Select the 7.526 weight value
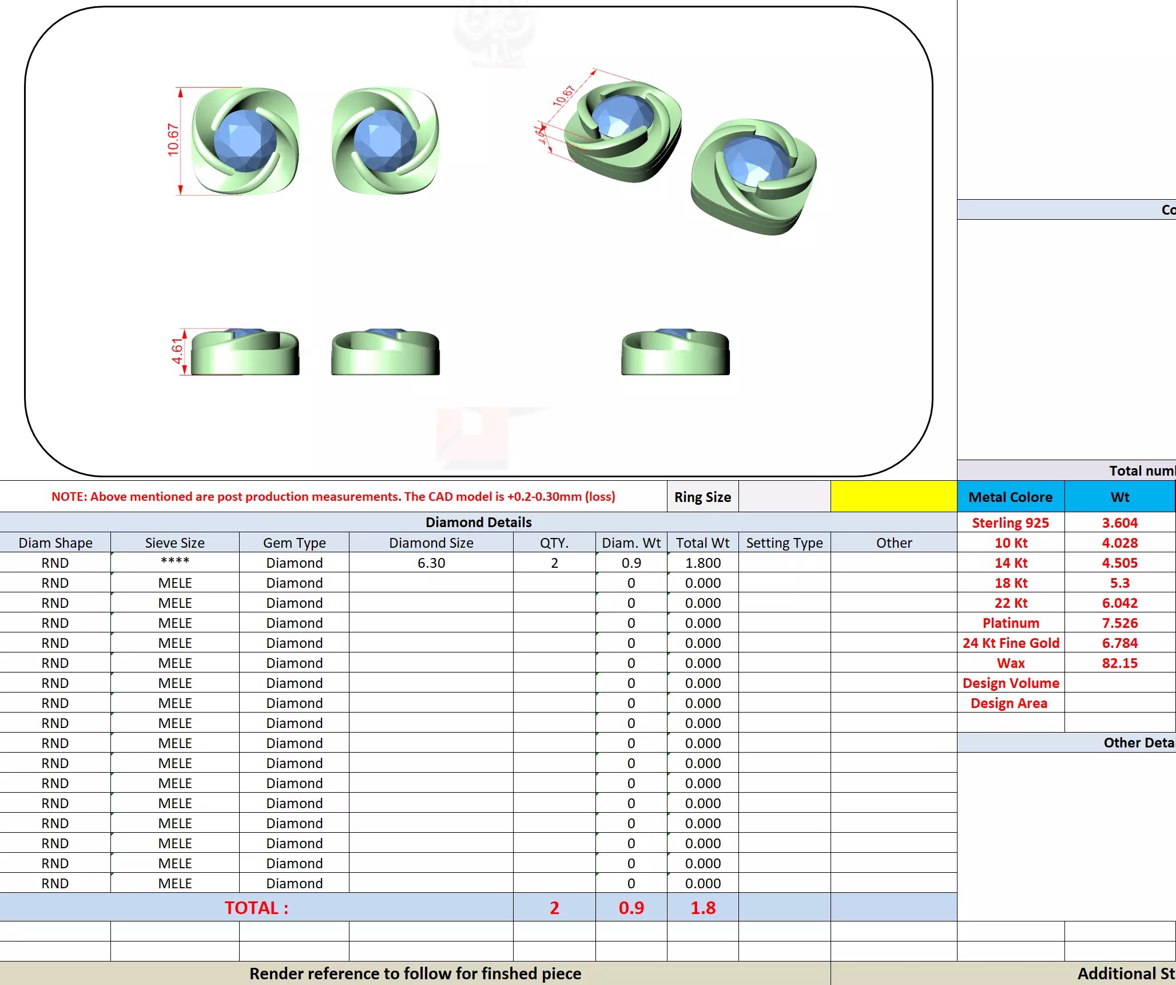1176x985 pixels. coord(1120,623)
